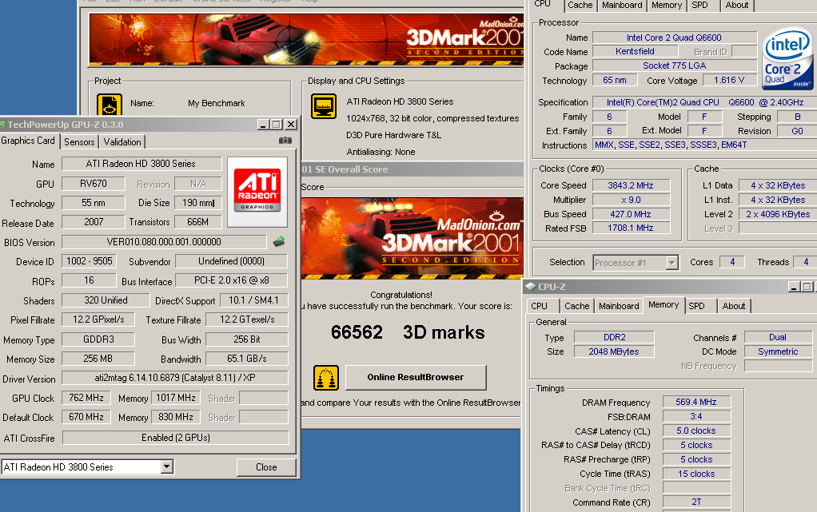Open Cache tab in upper CPU-Z window
Image resolution: width=817 pixels, height=512 pixels.
click(580, 6)
